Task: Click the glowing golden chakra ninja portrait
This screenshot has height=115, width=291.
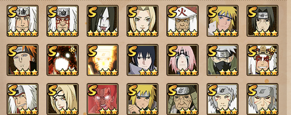Action: [102, 60]
